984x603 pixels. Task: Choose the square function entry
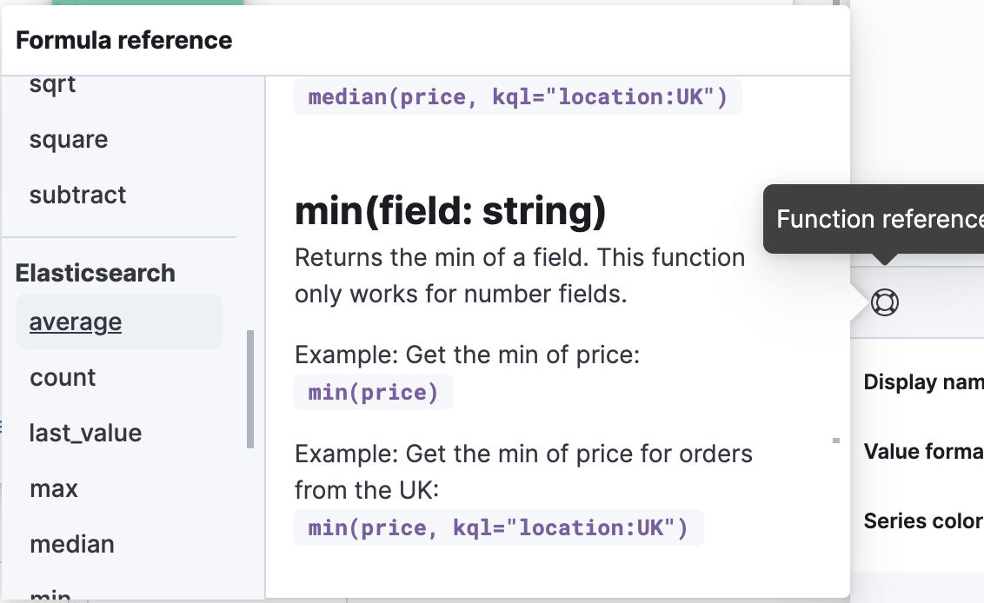(69, 140)
